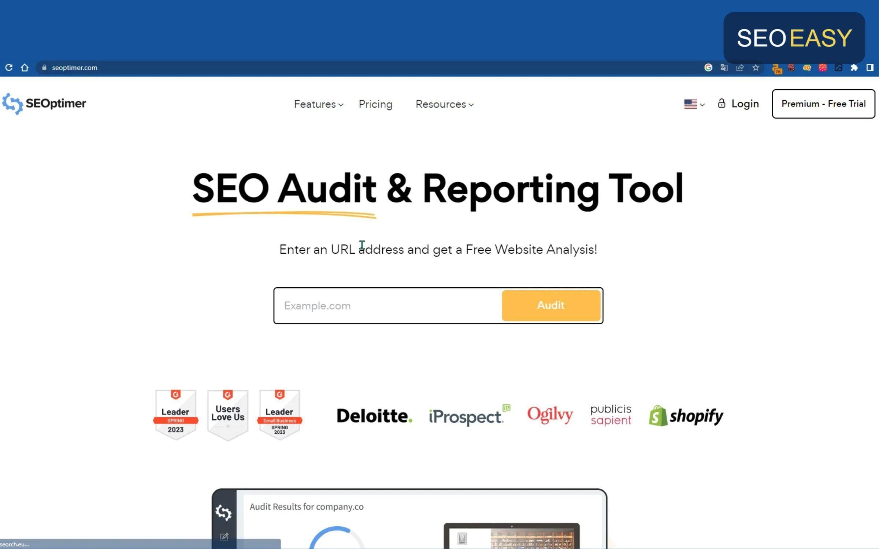Open the Google Translate page icon
879x549 pixels.
coord(724,67)
